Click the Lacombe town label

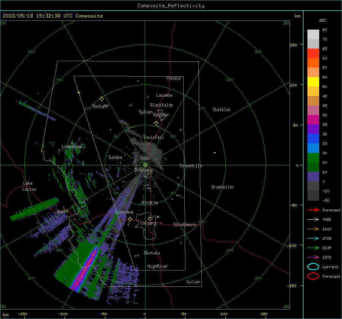coord(164,95)
